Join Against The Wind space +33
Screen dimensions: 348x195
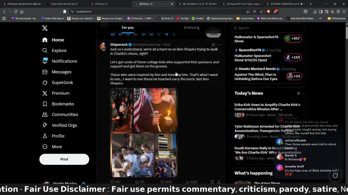coord(294,76)
